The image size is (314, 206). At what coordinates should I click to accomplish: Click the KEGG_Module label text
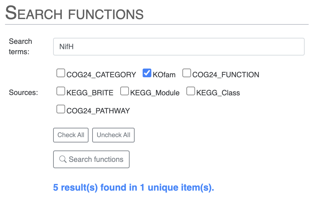155,93
